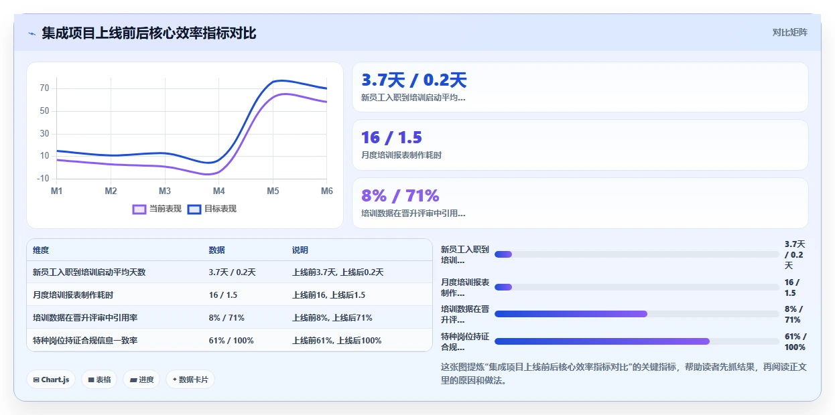Click the M1 axis label on the chart
Image resolution: width=835 pixels, height=415 pixels.
point(57,191)
